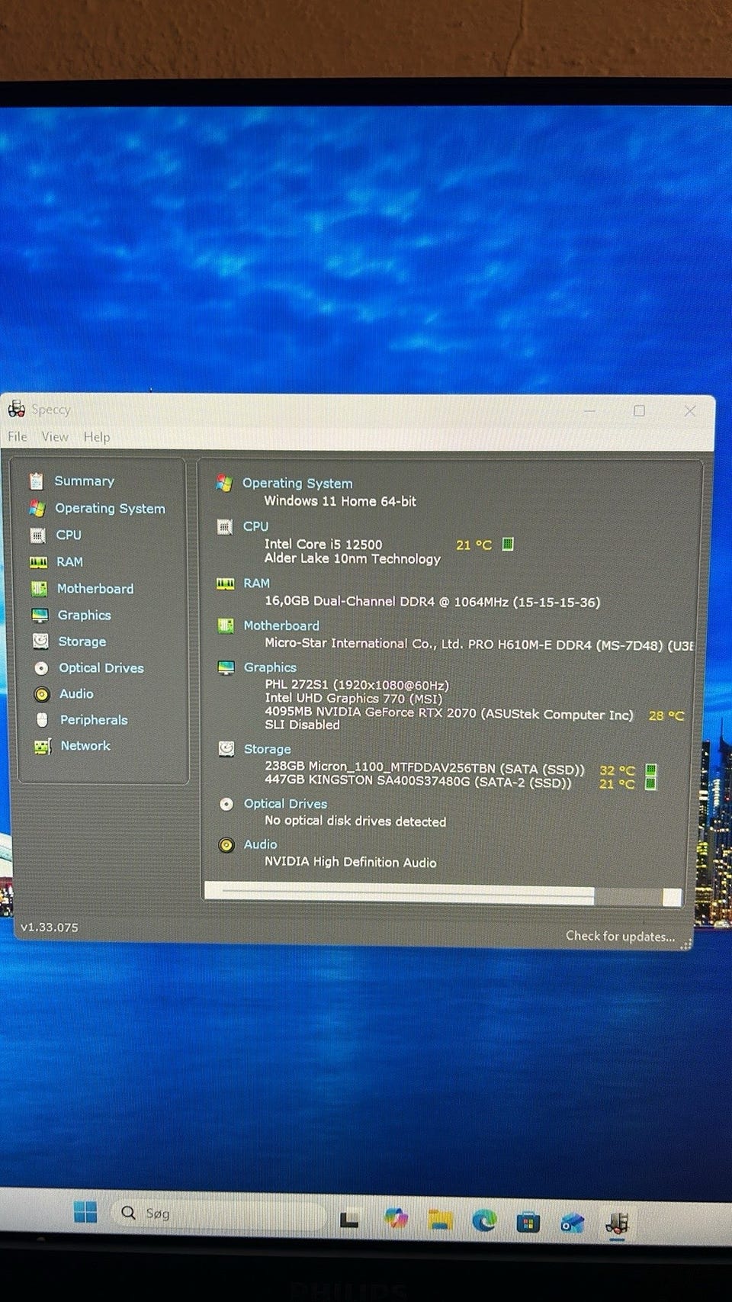The height and width of the screenshot is (1302, 732).
Task: Click the Check for updates link
Action: (x=620, y=936)
